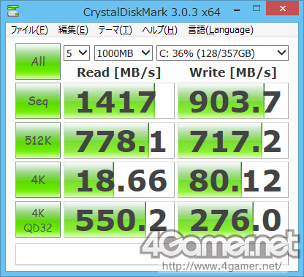Select the 4K QD32 read result 550.2
Image resolution: width=304 pixels, height=277 pixels.
click(x=119, y=219)
